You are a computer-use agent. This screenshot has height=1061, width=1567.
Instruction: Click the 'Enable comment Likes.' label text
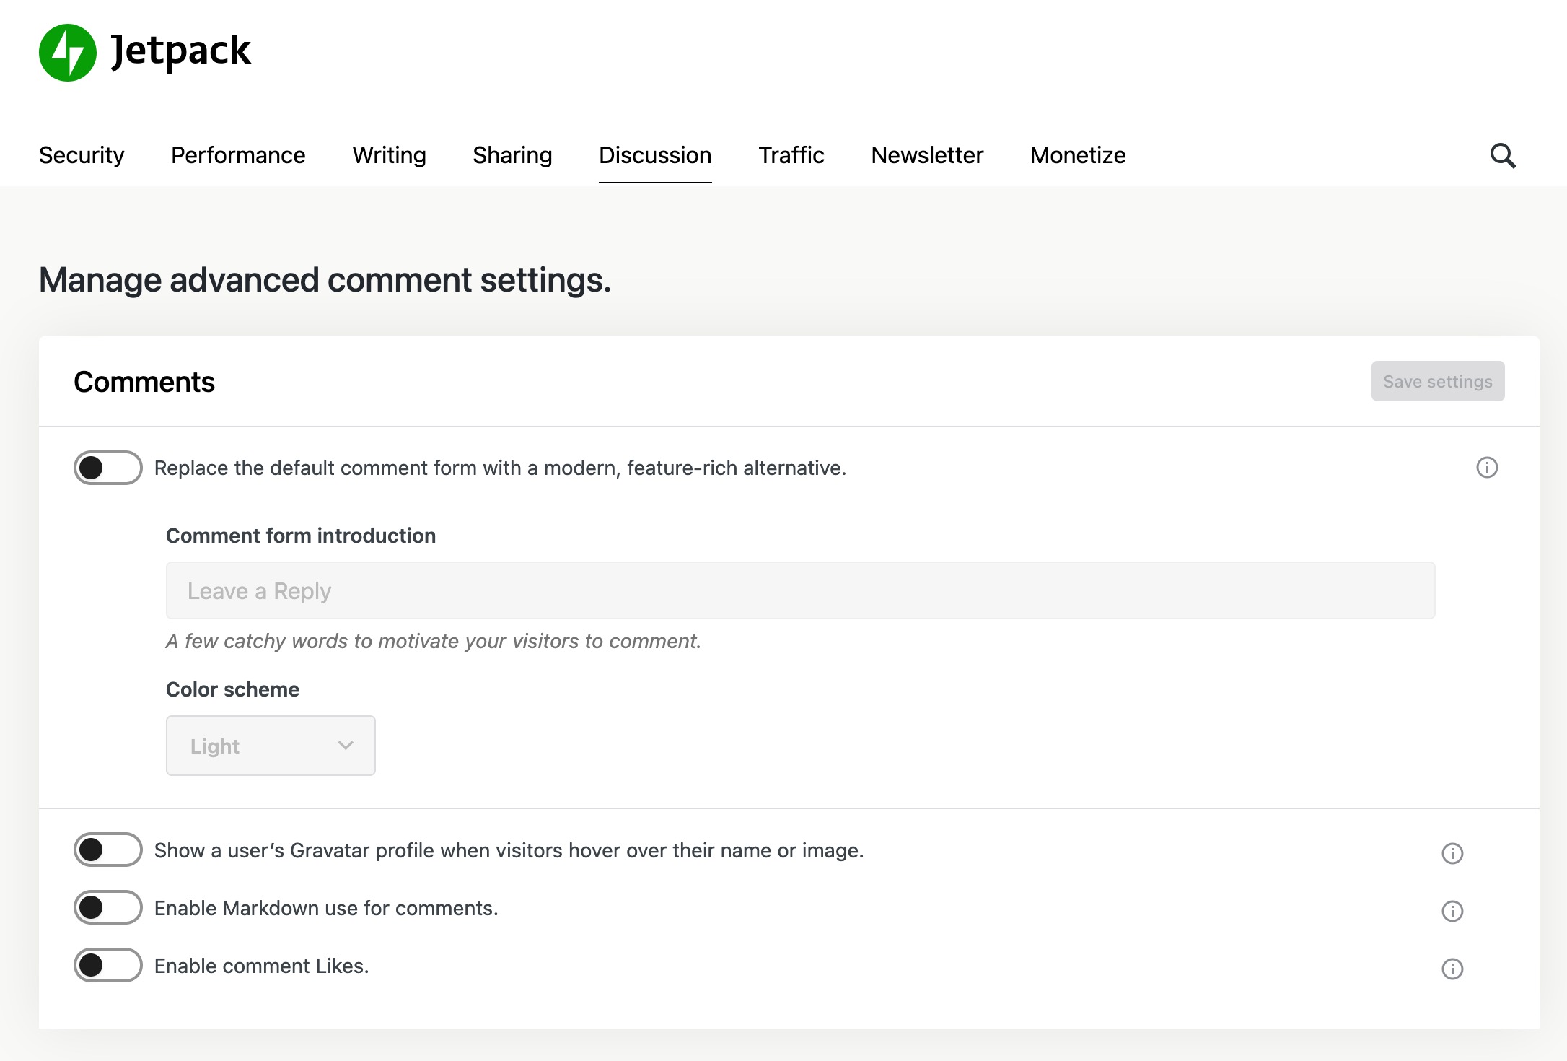(x=262, y=966)
